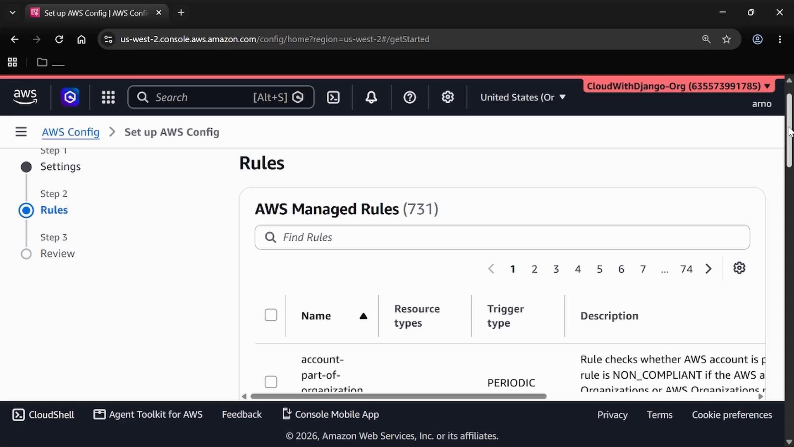Select Step 3 Review in wizard
The width and height of the screenshot is (794, 447).
pyautogui.click(x=57, y=254)
